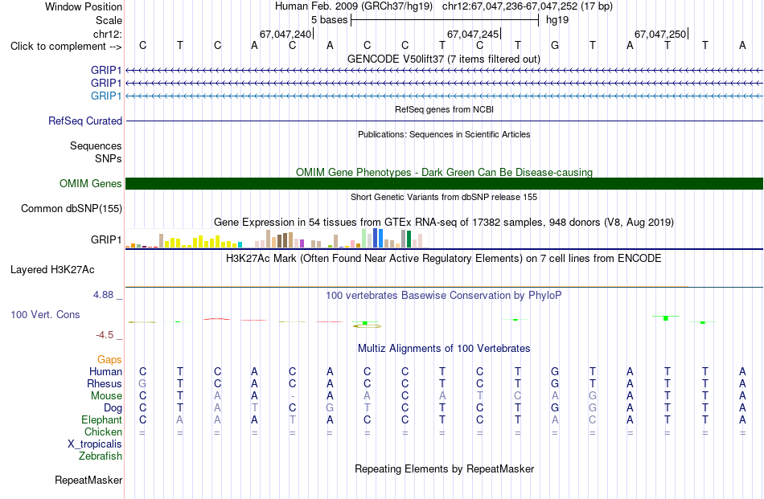764x499 pixels.
Task: Open the GENCODE V50lift37 track title
Action: tap(444, 59)
